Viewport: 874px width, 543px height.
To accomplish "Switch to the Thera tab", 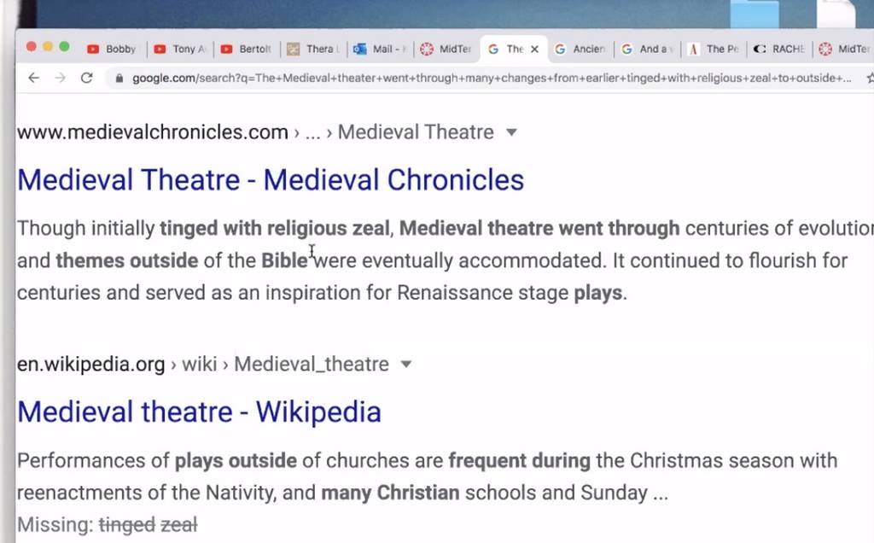I will click(x=313, y=49).
